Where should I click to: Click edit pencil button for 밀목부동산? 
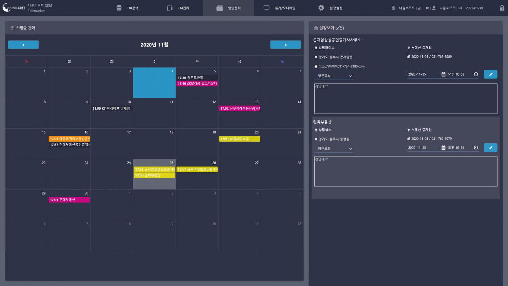pos(490,148)
